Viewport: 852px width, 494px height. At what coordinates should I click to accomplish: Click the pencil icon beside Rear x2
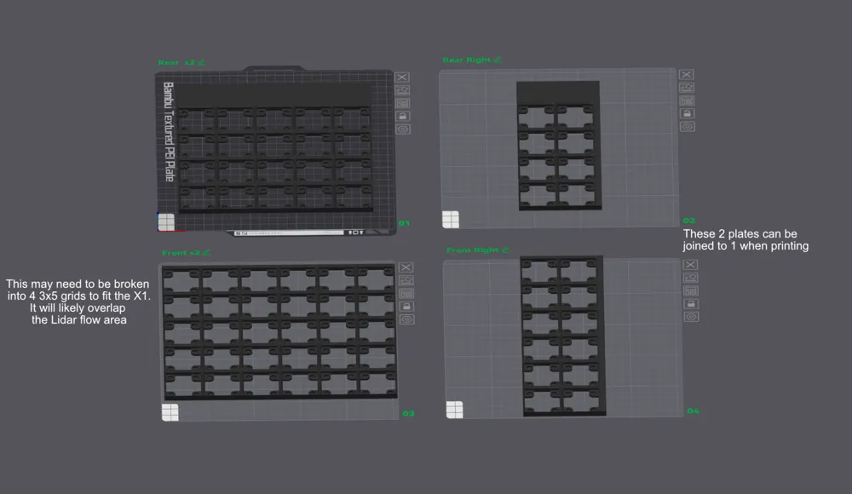tap(202, 61)
